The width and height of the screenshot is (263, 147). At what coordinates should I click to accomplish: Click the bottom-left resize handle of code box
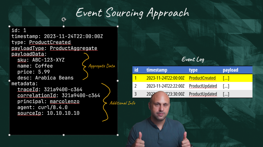click(10, 135)
